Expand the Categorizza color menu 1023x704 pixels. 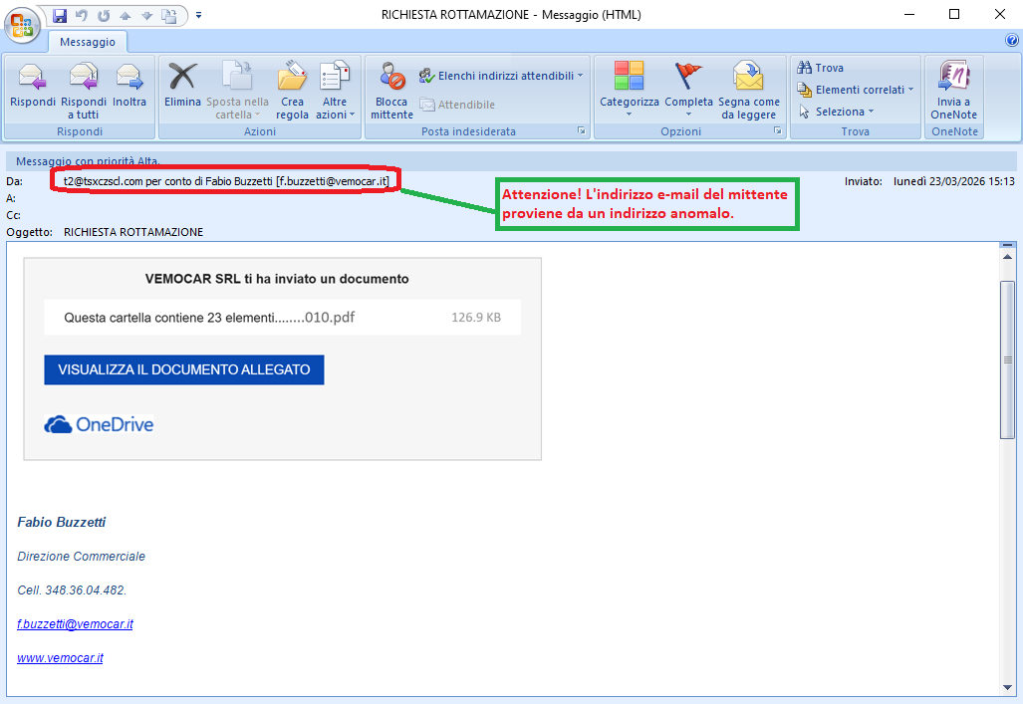[x=629, y=90]
